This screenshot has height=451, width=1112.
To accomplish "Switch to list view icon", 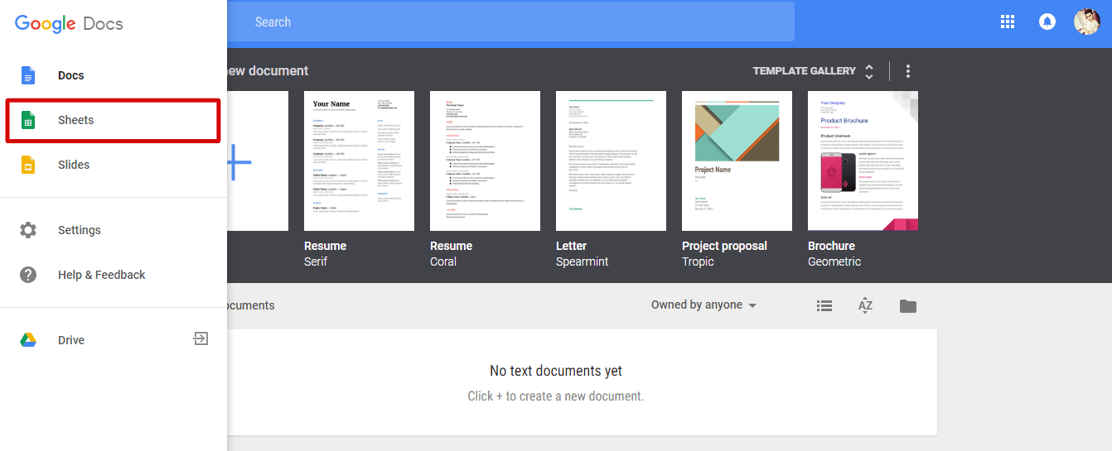I will coord(824,305).
